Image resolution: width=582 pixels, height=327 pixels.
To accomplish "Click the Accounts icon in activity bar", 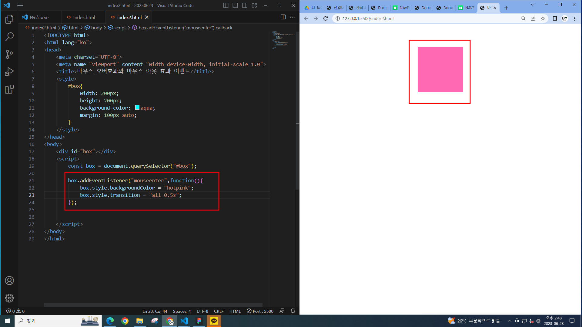I will coord(9,281).
